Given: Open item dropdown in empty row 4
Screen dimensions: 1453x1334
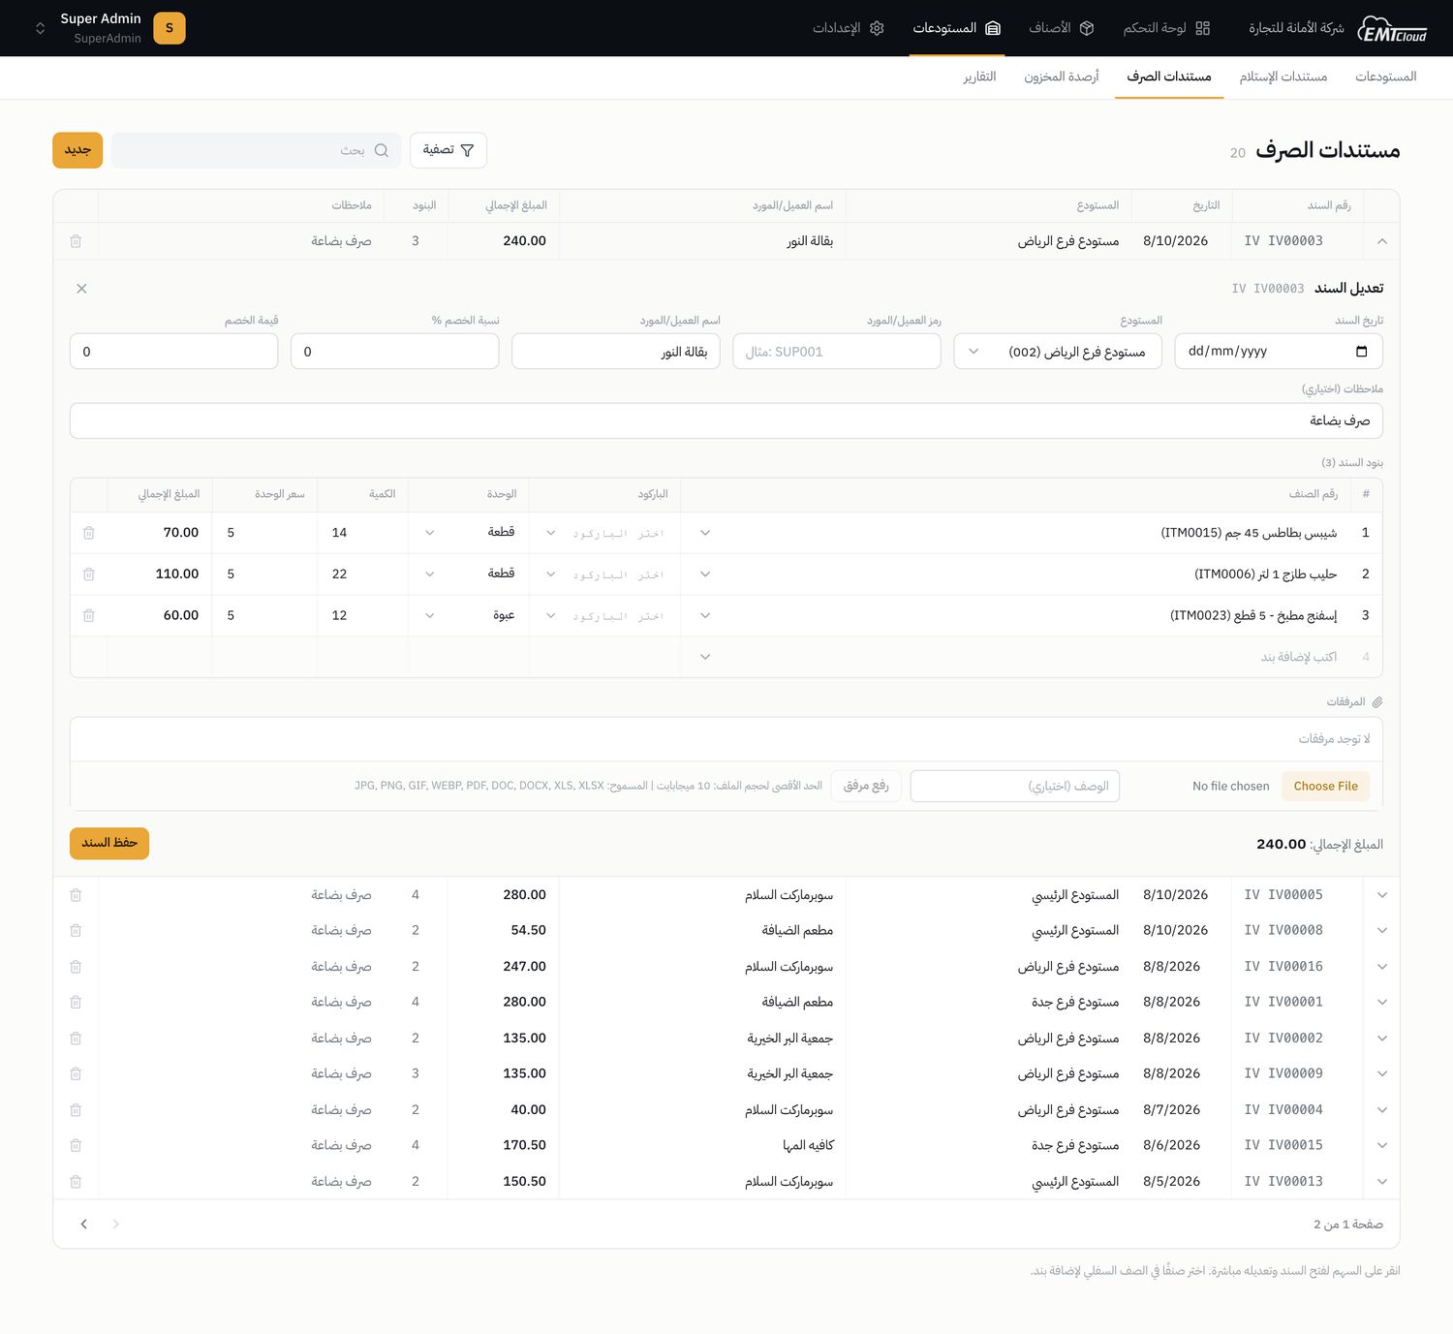Looking at the screenshot, I should [x=705, y=657].
